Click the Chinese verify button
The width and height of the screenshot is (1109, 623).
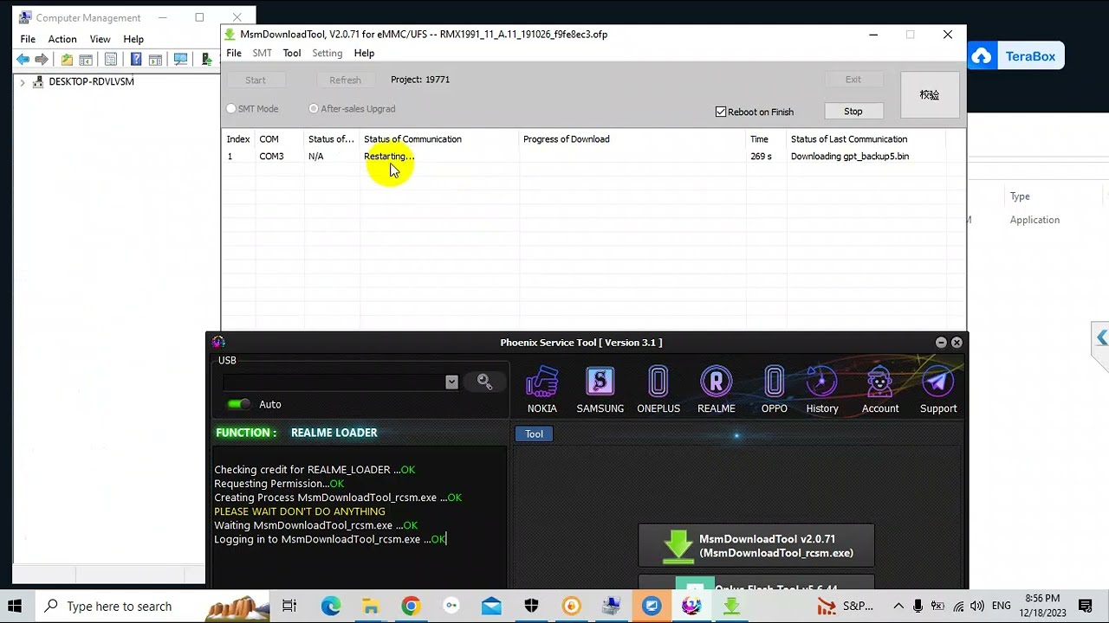(x=930, y=95)
